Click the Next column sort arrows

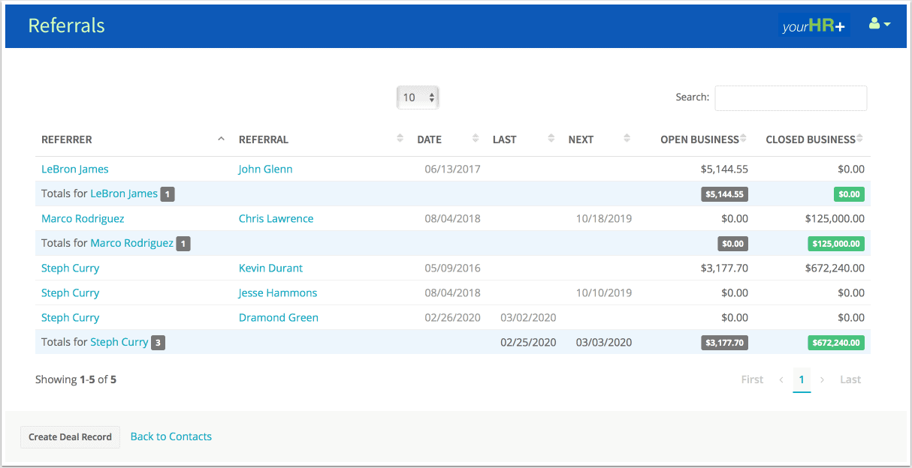point(627,139)
